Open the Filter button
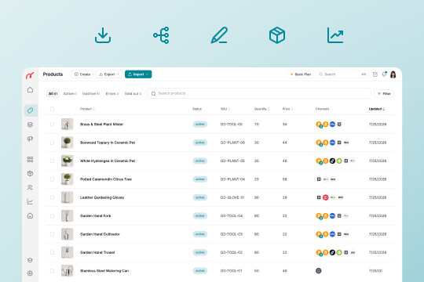The image size is (424, 282). (384, 94)
